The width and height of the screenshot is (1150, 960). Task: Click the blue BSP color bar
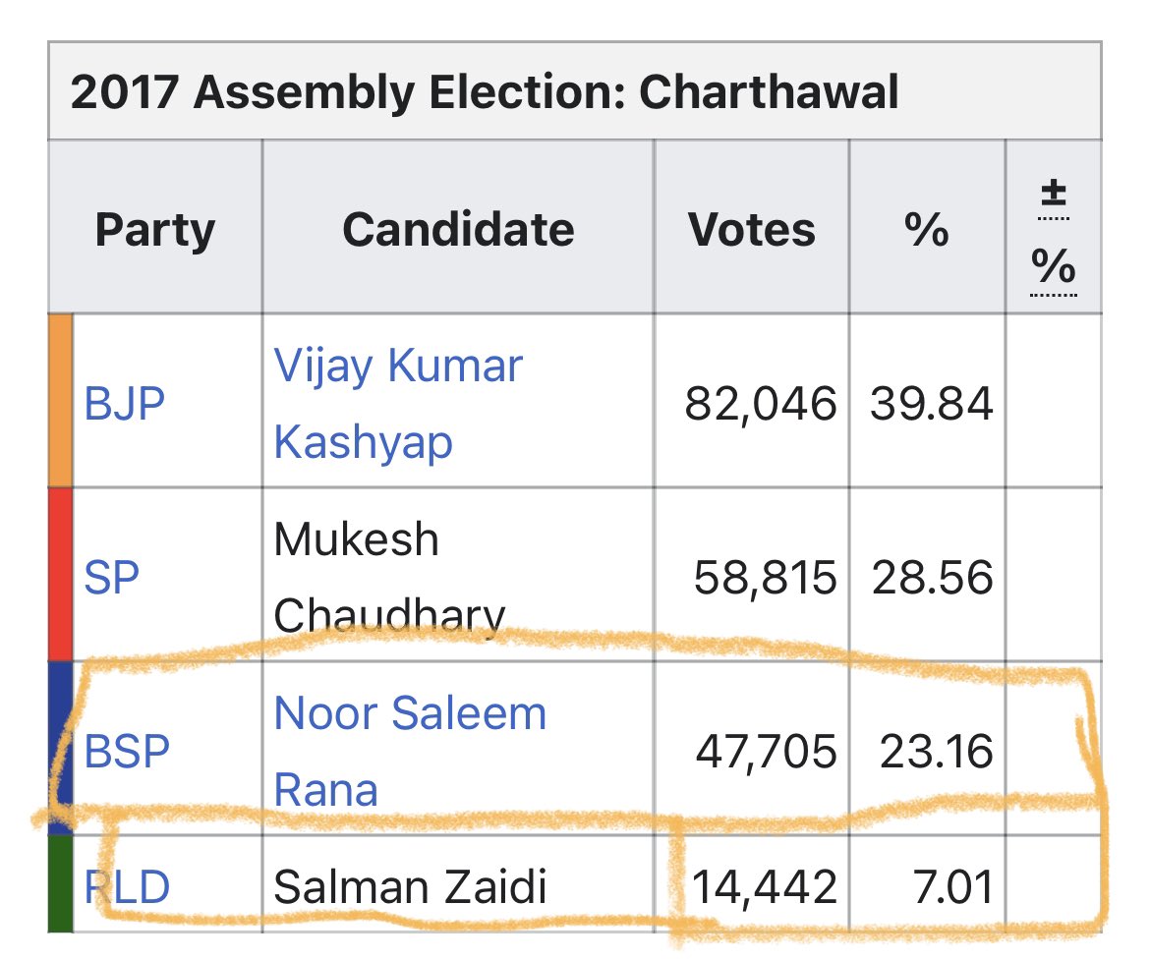[x=61, y=749]
